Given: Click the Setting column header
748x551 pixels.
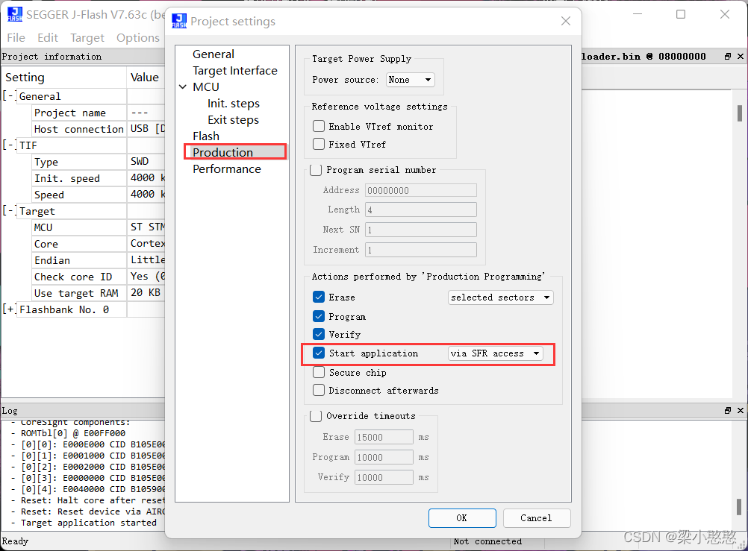Looking at the screenshot, I should pyautogui.click(x=64, y=78).
